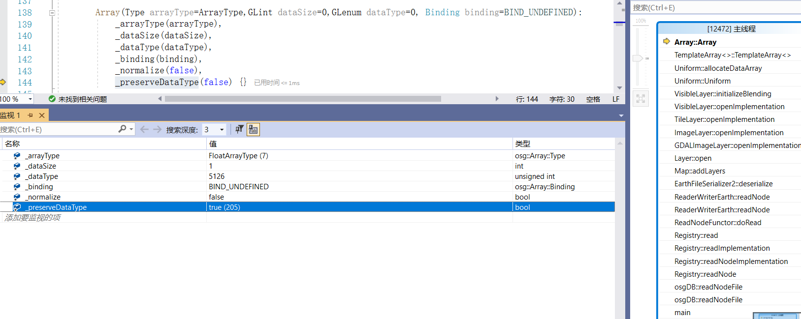Select the TemplateArray<>::TemplateArray<> frame
Viewport: 801px width, 319px height.
tap(733, 55)
